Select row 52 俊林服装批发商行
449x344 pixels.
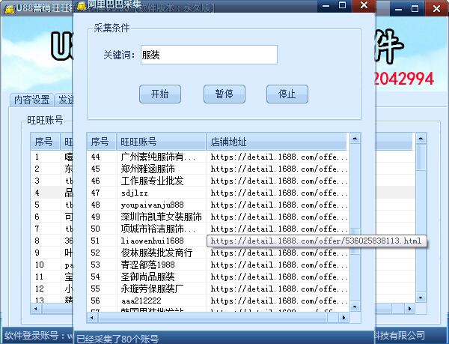(x=218, y=253)
